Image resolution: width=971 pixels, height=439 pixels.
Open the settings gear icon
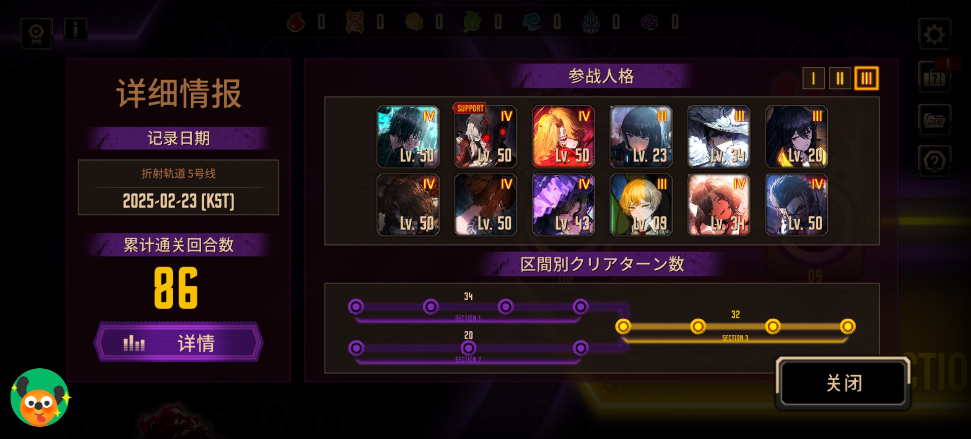click(934, 34)
